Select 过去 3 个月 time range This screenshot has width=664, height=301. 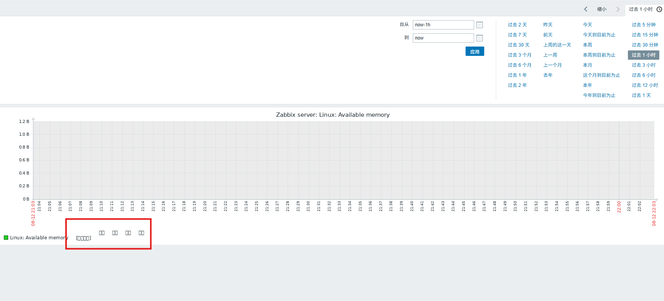[520, 55]
